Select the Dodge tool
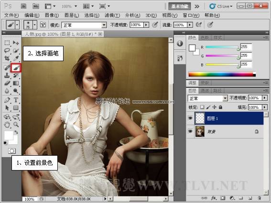The image size is (271, 203). pos(16,91)
